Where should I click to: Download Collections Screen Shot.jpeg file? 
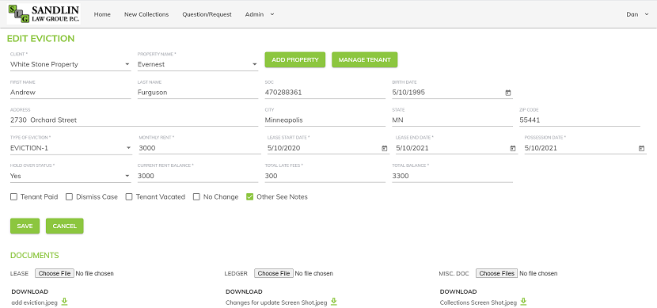click(523, 302)
